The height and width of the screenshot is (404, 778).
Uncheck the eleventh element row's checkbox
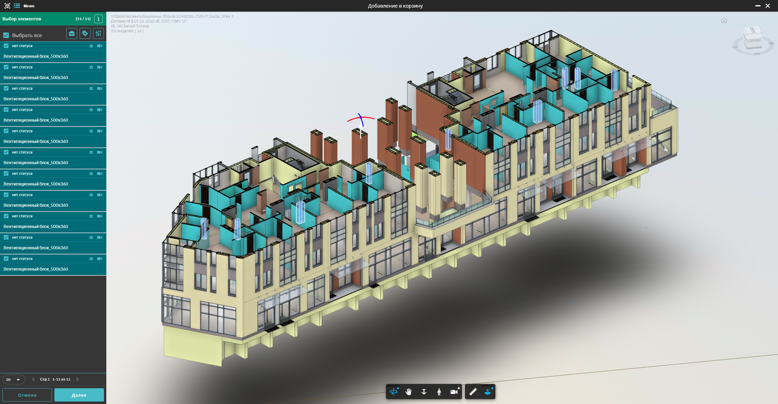[x=6, y=259]
